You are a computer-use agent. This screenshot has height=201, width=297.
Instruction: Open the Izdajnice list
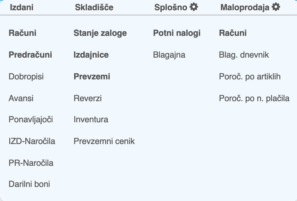coord(91,55)
